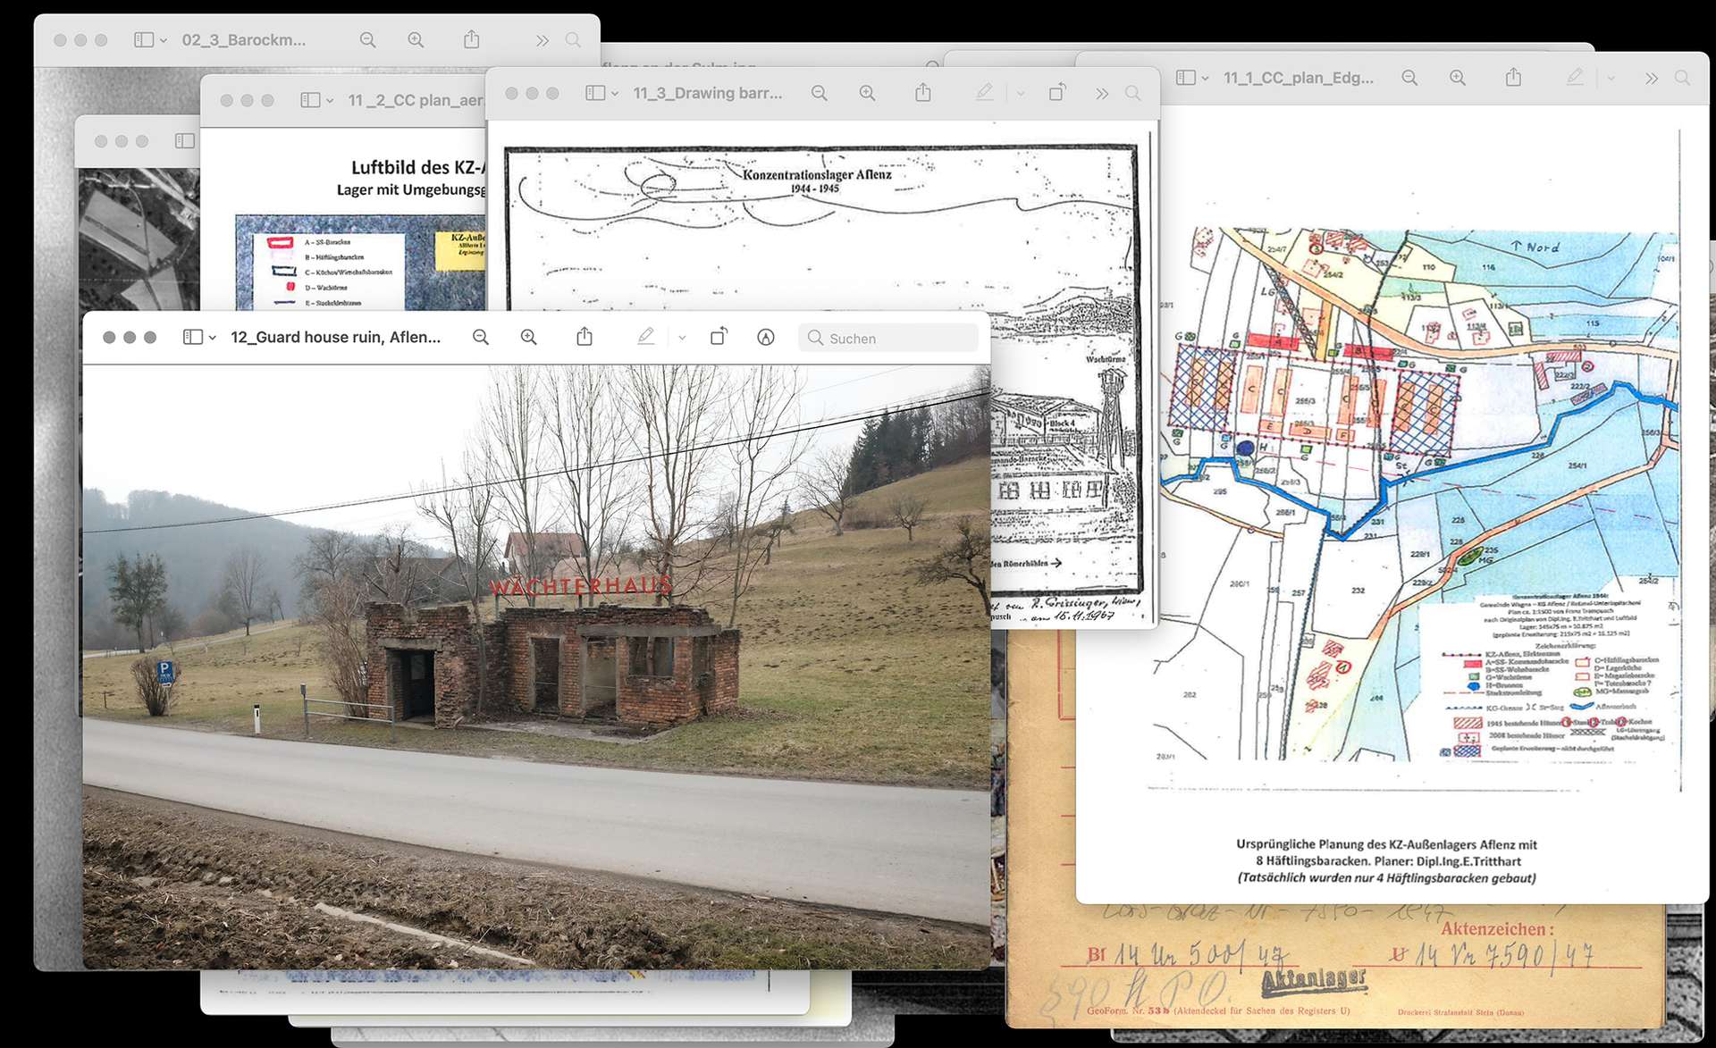Toggle the sidebar in the Guard house ruin window
Image resolution: width=1716 pixels, height=1048 pixels.
[x=192, y=338]
